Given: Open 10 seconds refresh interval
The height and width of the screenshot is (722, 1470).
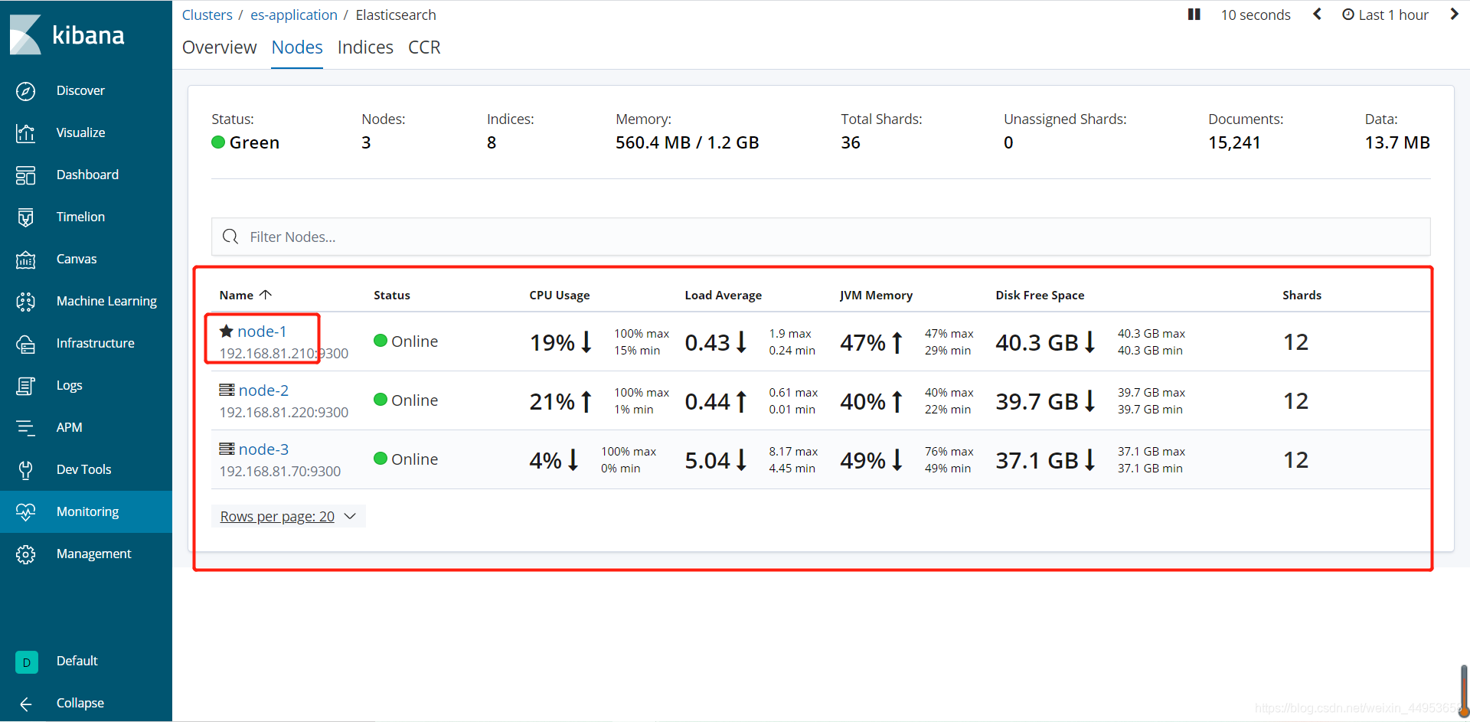Looking at the screenshot, I should 1256,15.
